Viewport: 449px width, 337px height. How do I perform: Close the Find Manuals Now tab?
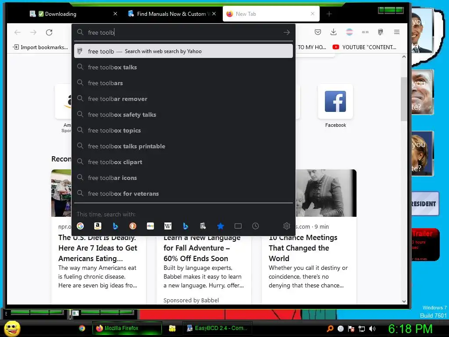pyautogui.click(x=214, y=14)
